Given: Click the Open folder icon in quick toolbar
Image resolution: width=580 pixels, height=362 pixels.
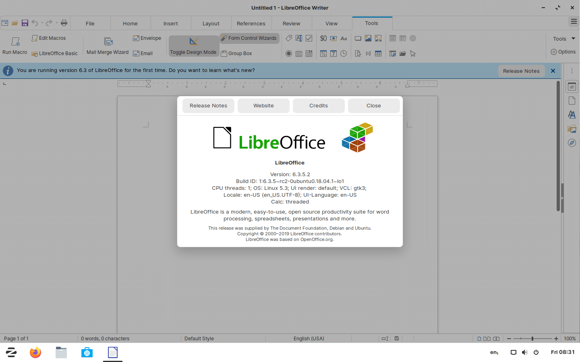Looking at the screenshot, I should coord(15,23).
